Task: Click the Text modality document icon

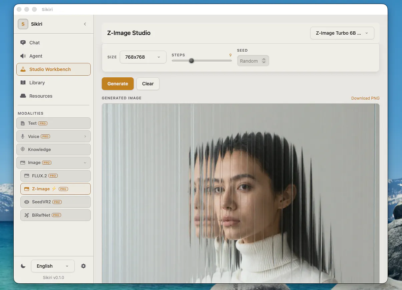Action: coord(23,123)
